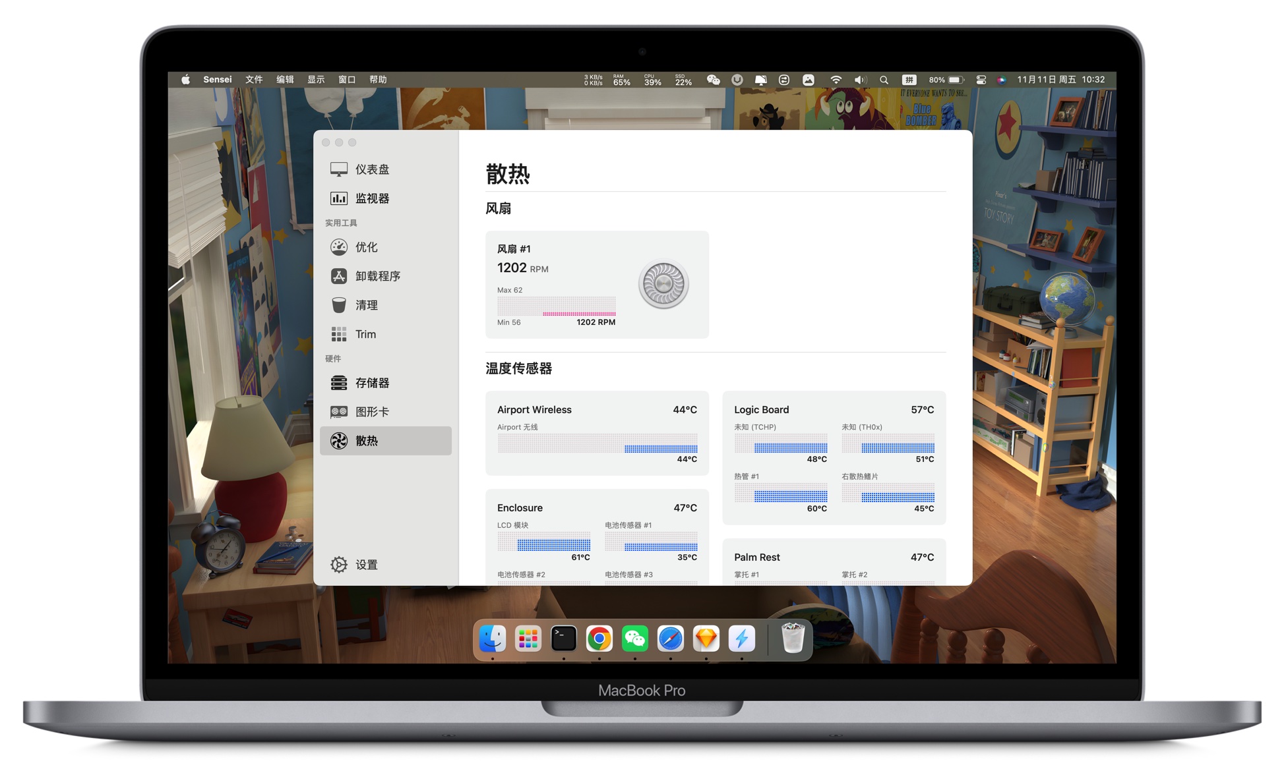The width and height of the screenshot is (1286, 771).
Task: Open Control Center in the menu bar
Action: pos(981,80)
